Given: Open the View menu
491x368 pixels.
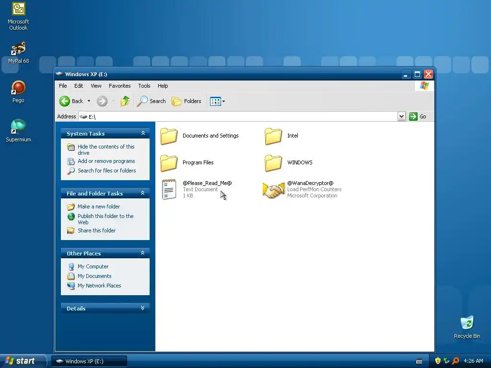Looking at the screenshot, I should click(96, 86).
